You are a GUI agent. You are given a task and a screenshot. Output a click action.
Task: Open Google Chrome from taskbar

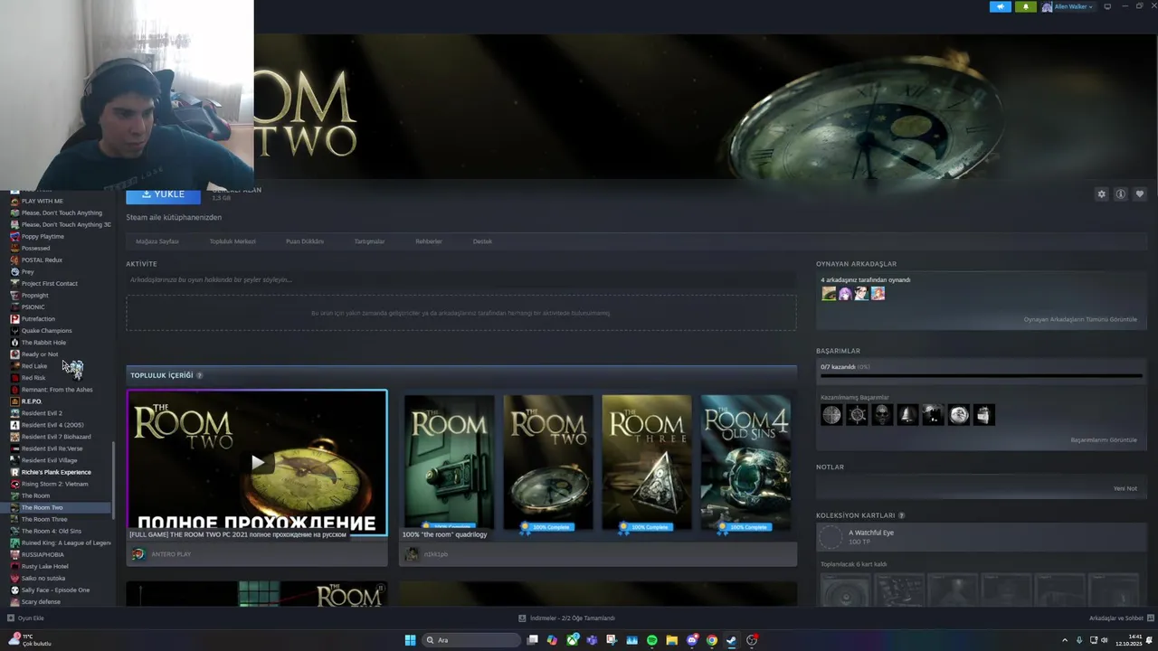pyautogui.click(x=712, y=640)
